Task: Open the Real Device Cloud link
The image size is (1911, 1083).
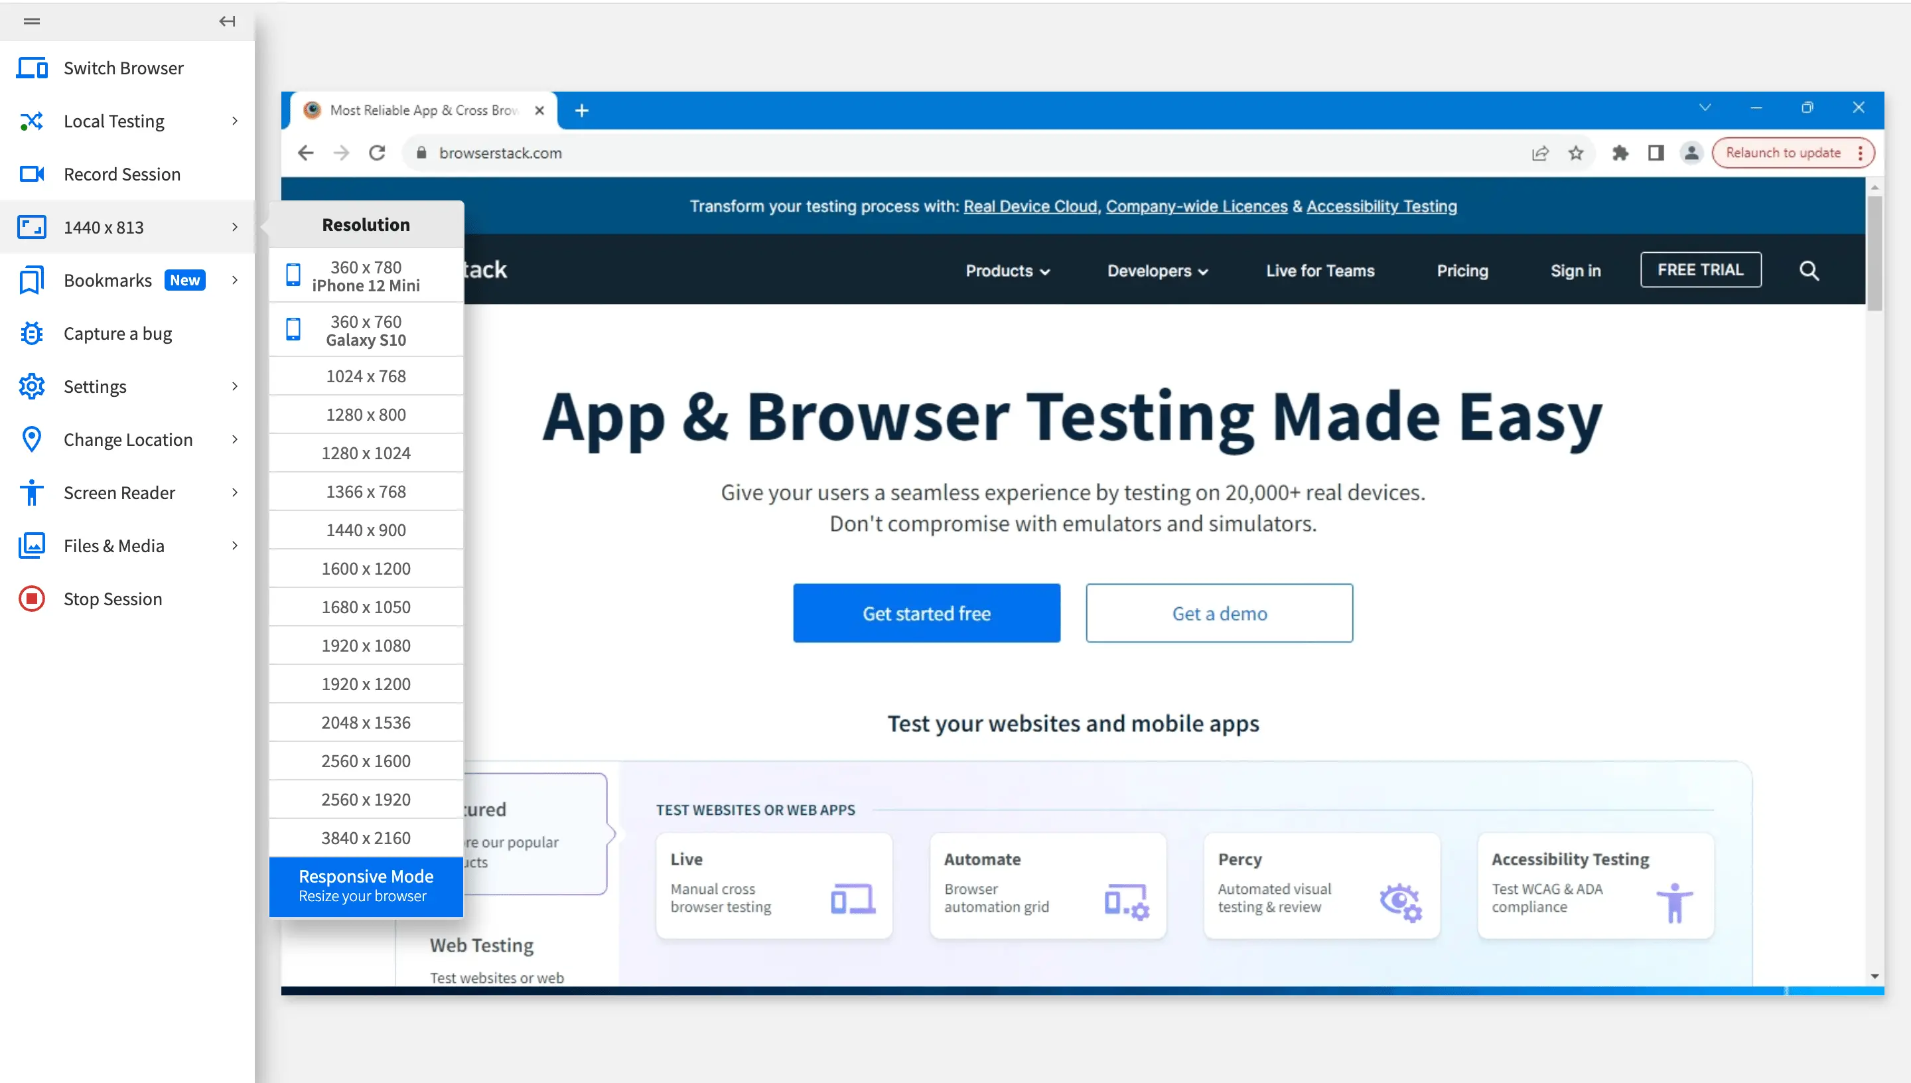Action: click(x=1030, y=206)
